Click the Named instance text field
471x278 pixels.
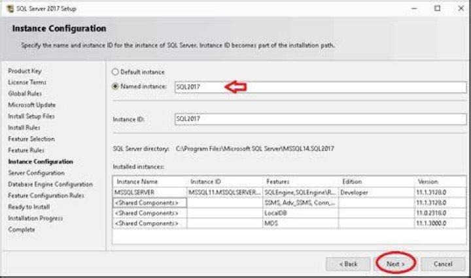pyautogui.click(x=321, y=87)
